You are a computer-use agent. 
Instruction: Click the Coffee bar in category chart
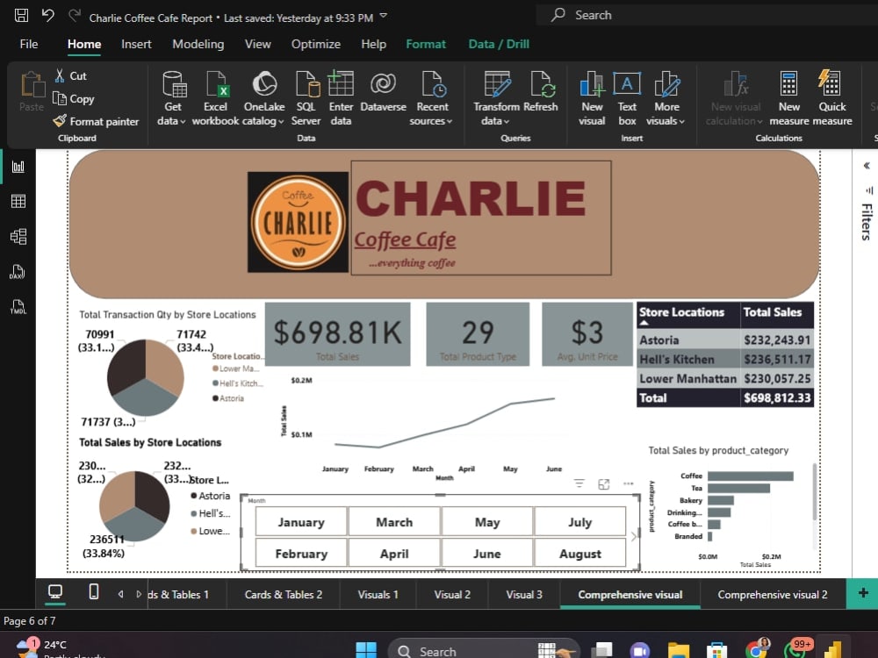751,476
